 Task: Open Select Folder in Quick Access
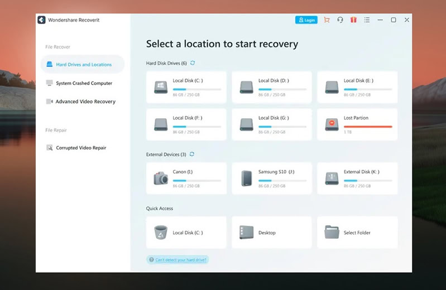[357, 233]
